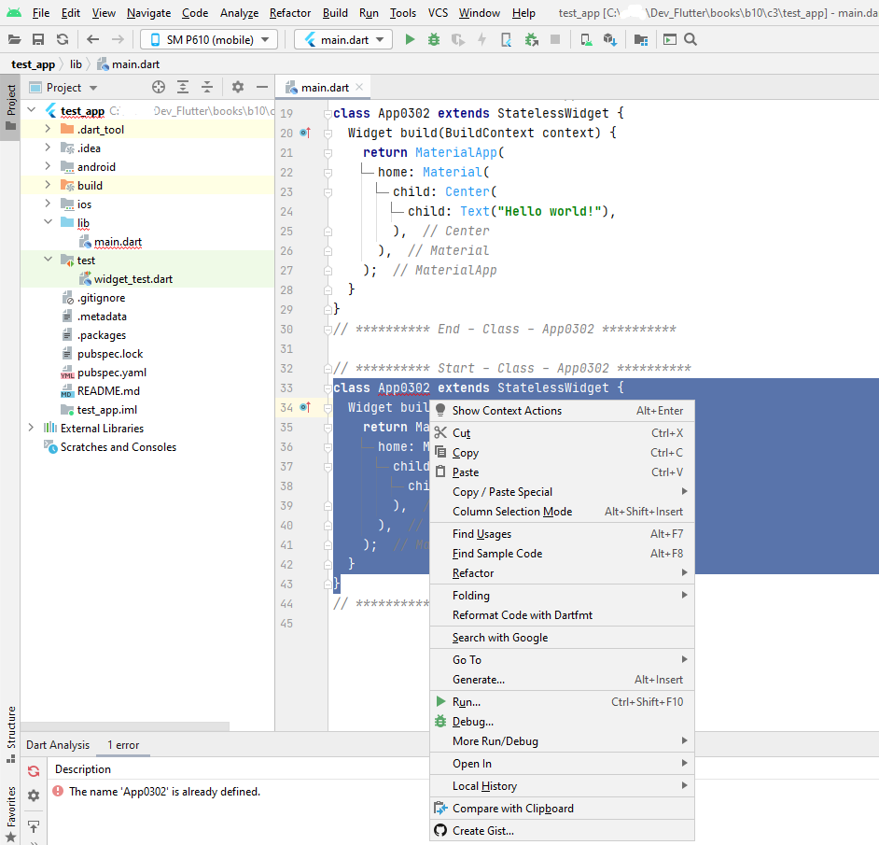Image resolution: width=879 pixels, height=845 pixels.
Task: Start debugging with the green bug icon
Action: click(434, 39)
